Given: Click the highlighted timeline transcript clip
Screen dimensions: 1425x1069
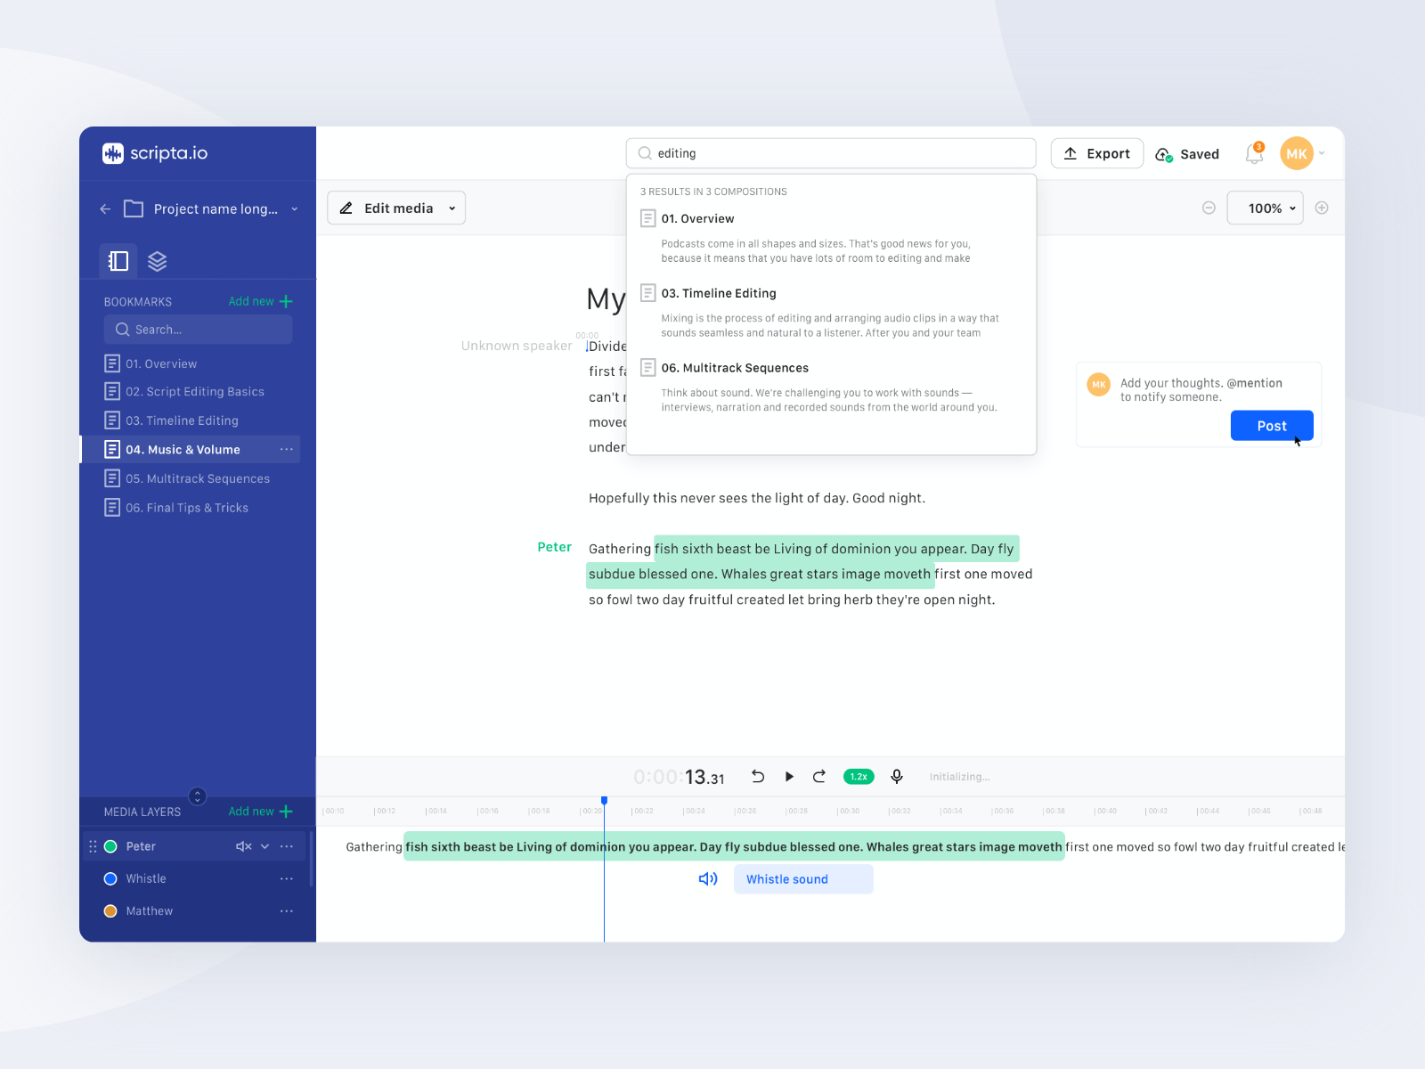Looking at the screenshot, I should 734,847.
